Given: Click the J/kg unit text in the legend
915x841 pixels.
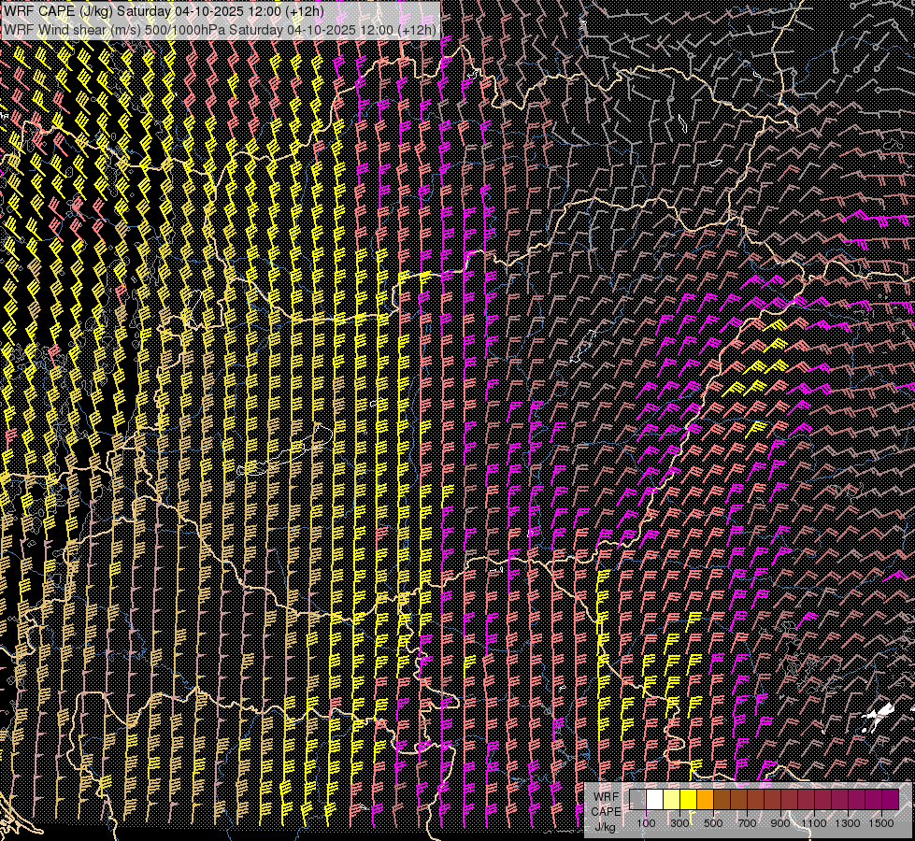Looking at the screenshot, I should [x=605, y=826].
